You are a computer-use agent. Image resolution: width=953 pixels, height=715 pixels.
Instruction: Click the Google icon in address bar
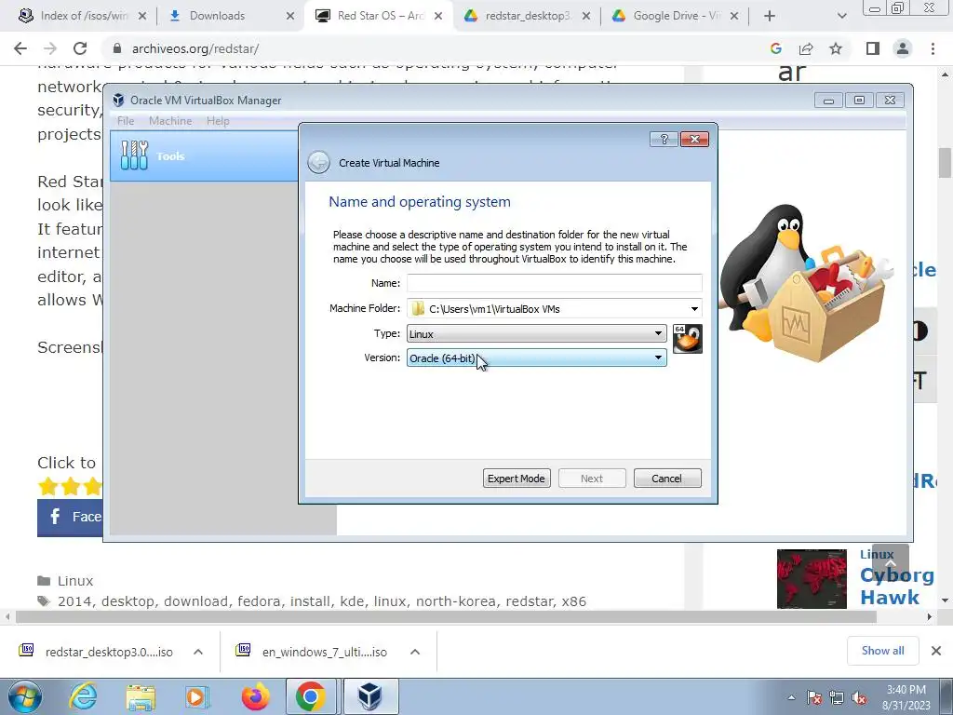pyautogui.click(x=775, y=48)
